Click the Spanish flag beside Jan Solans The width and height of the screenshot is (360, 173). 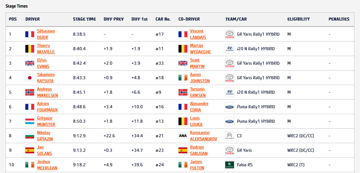30,150
